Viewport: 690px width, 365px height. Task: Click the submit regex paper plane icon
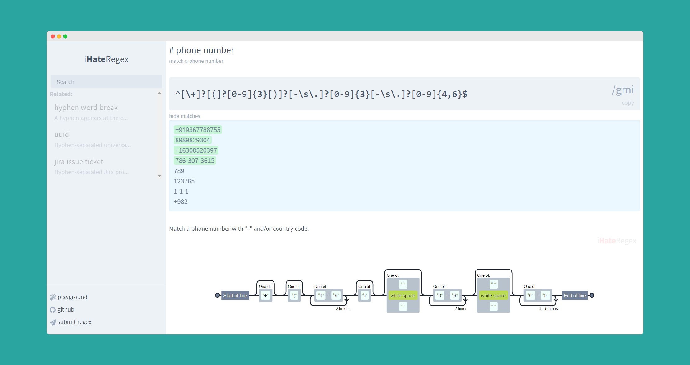click(x=53, y=322)
